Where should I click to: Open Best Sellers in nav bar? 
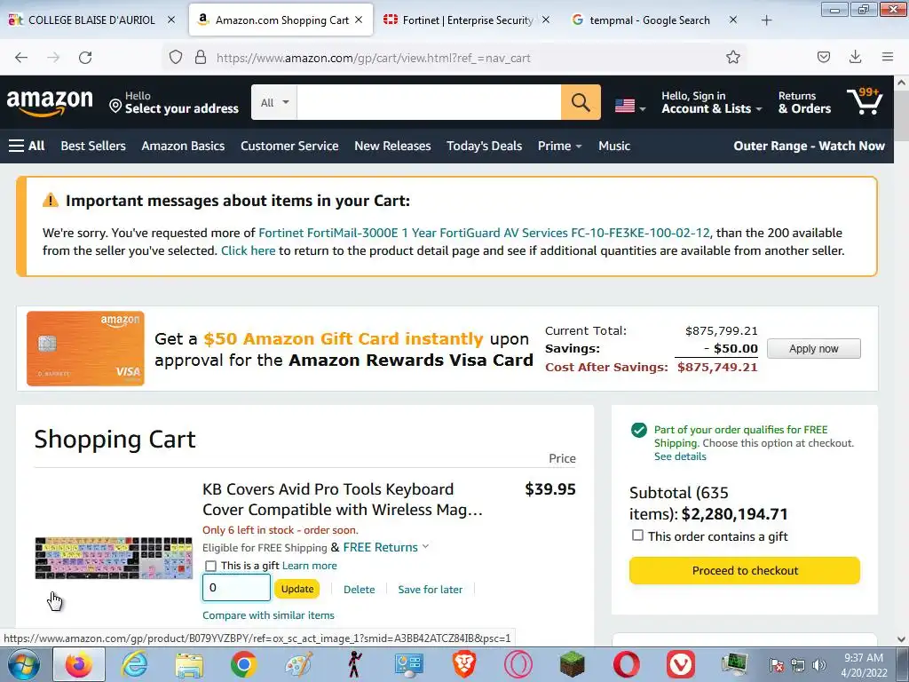coord(93,146)
